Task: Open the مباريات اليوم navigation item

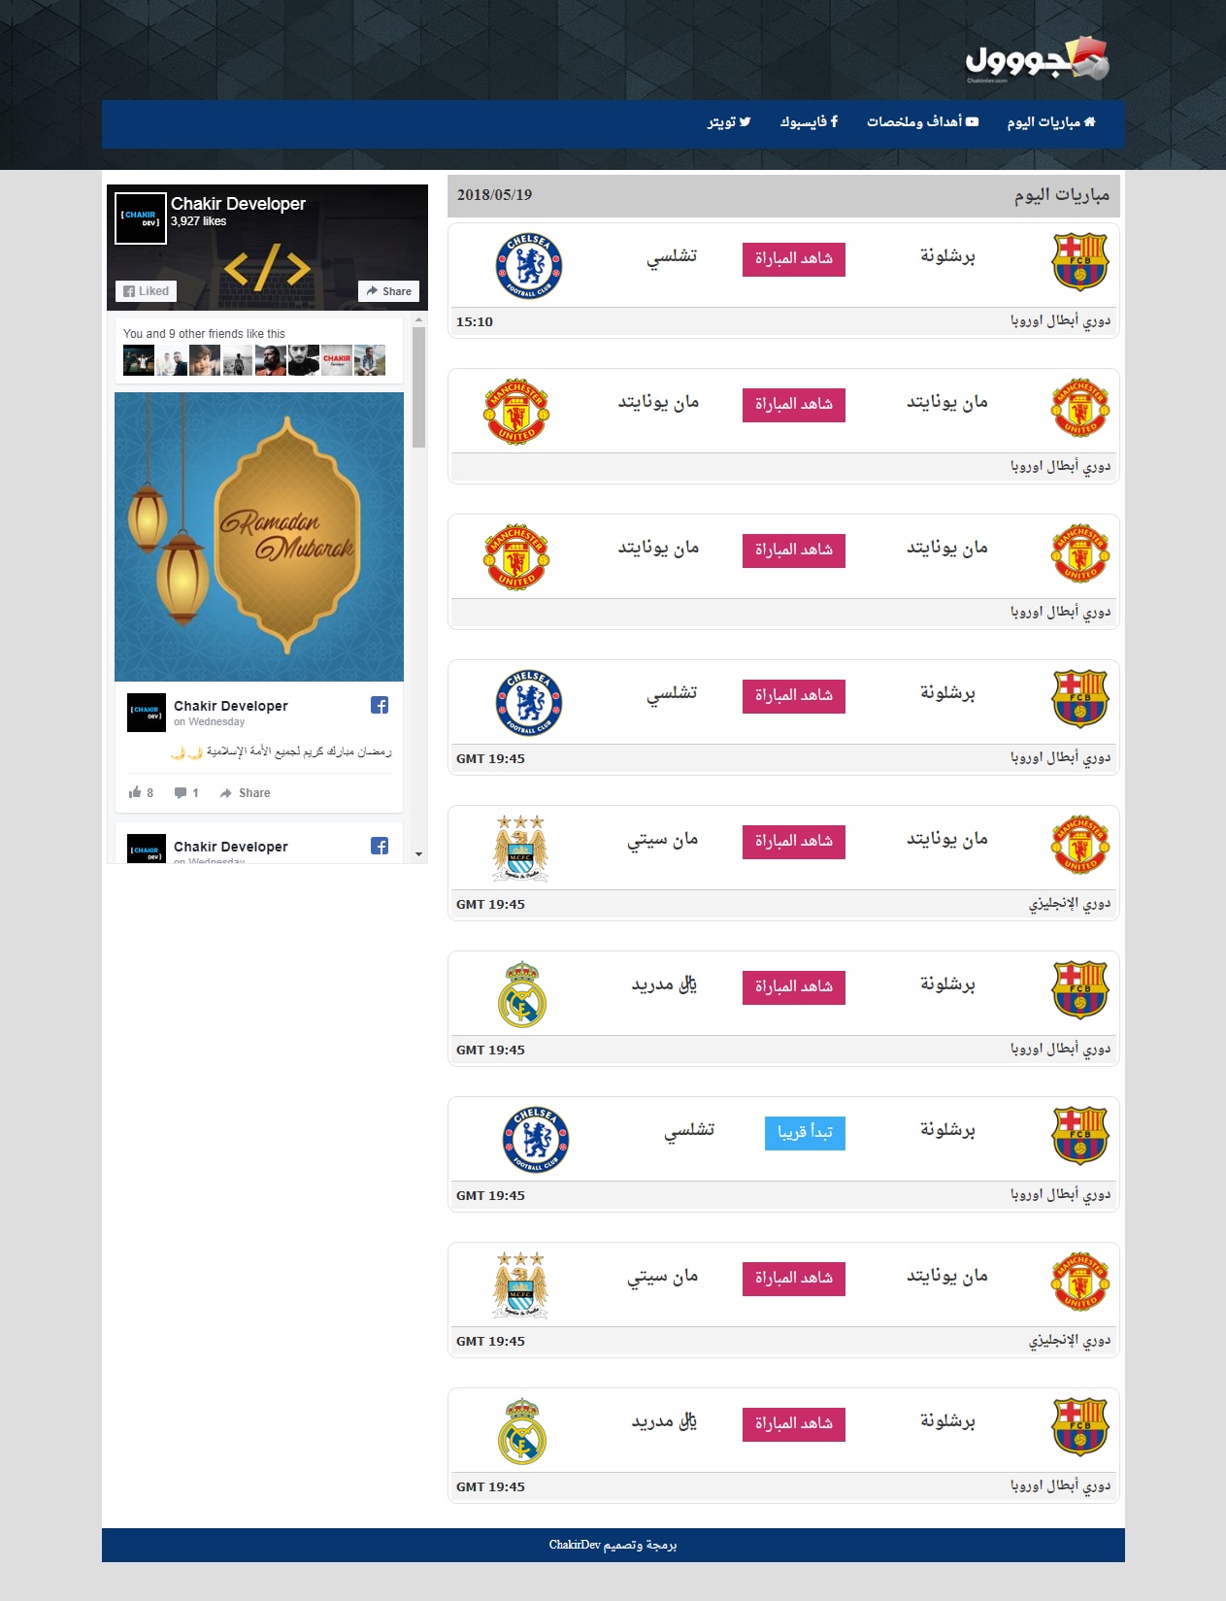Action: click(x=1051, y=122)
